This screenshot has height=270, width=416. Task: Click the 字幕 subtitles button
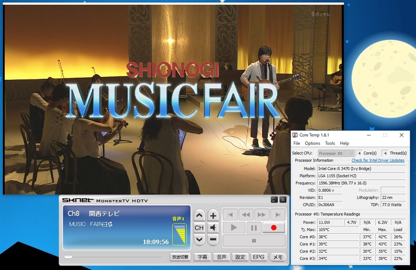[x=202, y=257]
